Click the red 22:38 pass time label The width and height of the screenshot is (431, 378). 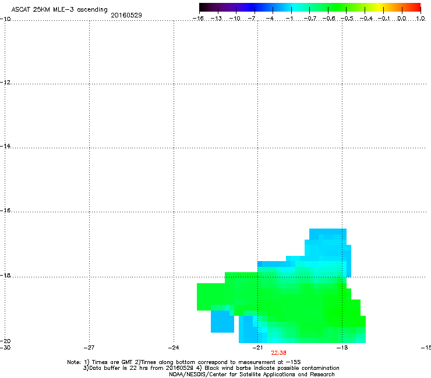point(278,353)
